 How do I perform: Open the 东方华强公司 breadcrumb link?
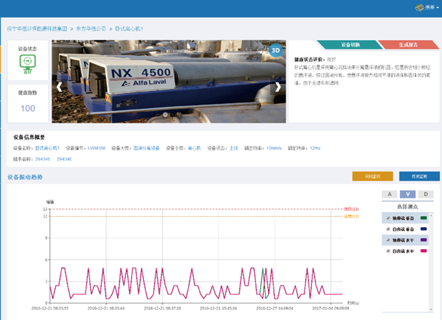click(92, 29)
